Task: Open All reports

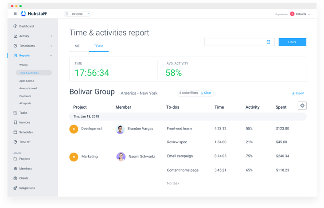Action: (25, 103)
